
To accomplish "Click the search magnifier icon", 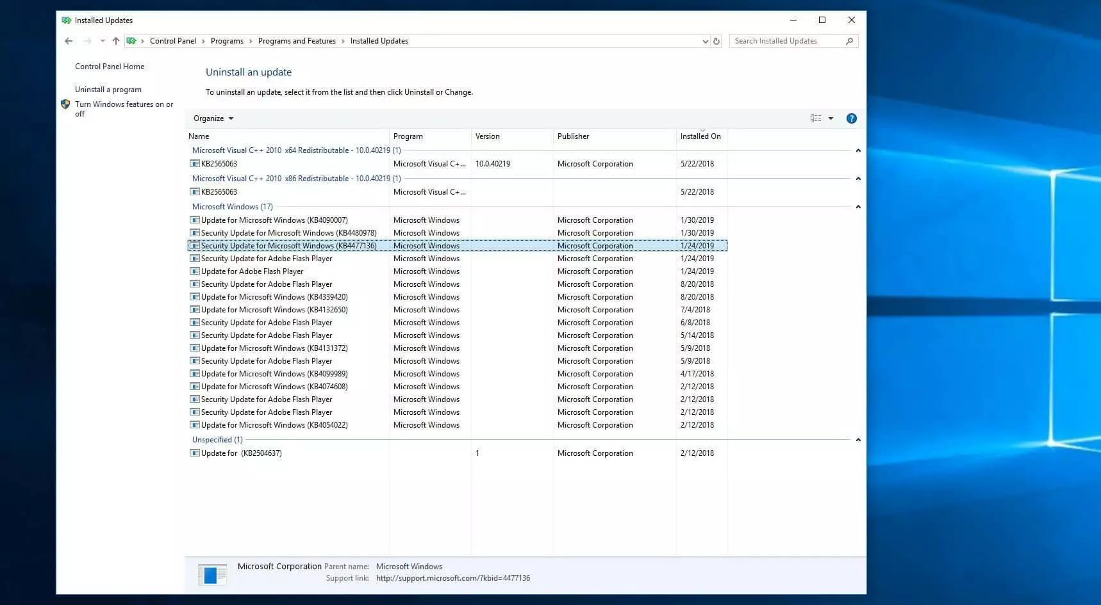I will pyautogui.click(x=849, y=41).
